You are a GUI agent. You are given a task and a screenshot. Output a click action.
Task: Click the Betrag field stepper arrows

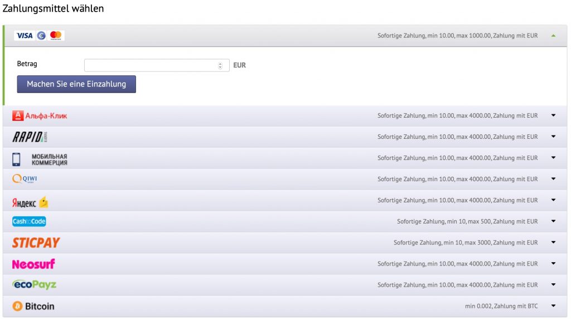[x=220, y=66]
